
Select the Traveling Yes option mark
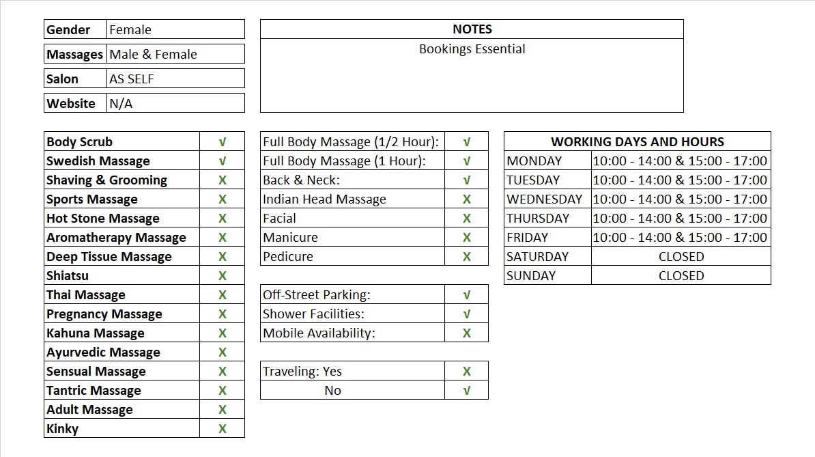(x=467, y=372)
